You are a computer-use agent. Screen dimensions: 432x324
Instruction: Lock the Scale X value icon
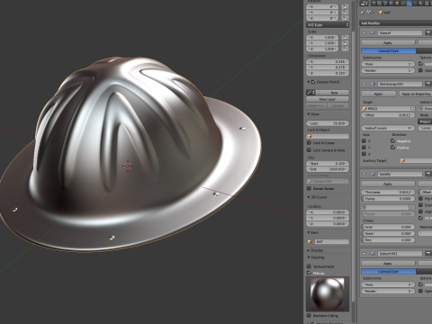[x=345, y=38]
